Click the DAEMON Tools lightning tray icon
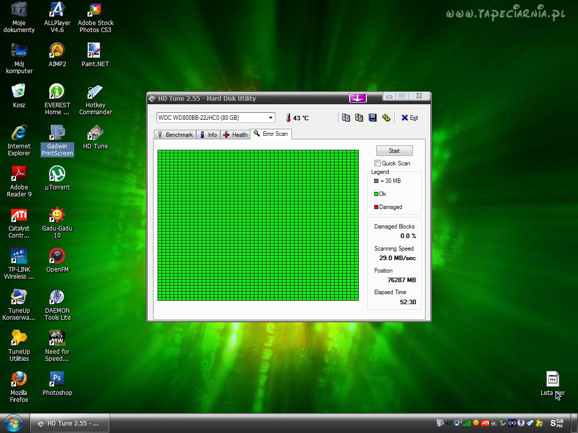The width and height of the screenshot is (578, 433). (520, 423)
